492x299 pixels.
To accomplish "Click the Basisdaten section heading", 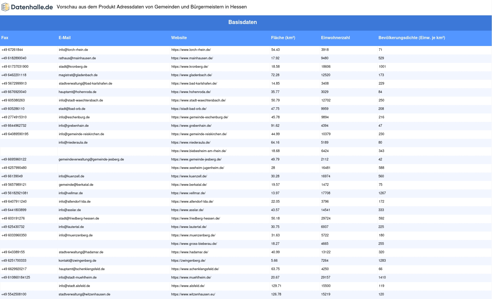I will (x=243, y=22).
